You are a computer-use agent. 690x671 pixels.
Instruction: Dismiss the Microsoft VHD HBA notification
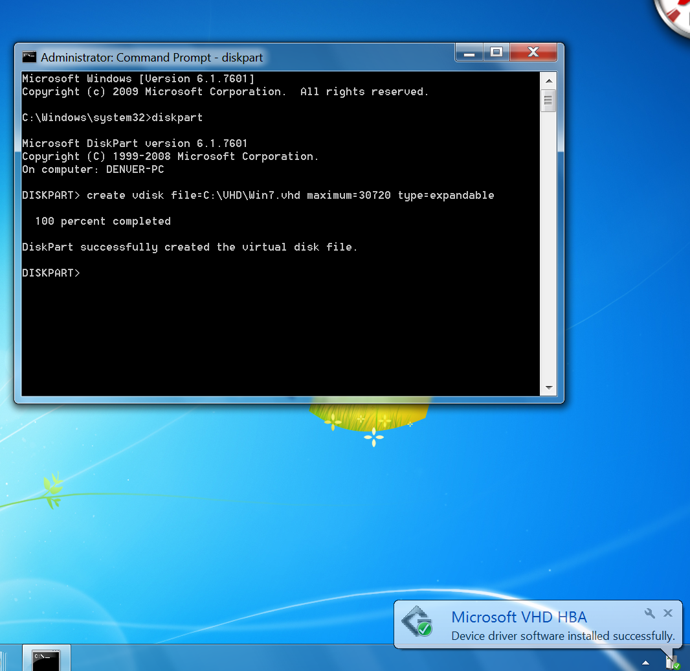click(668, 613)
